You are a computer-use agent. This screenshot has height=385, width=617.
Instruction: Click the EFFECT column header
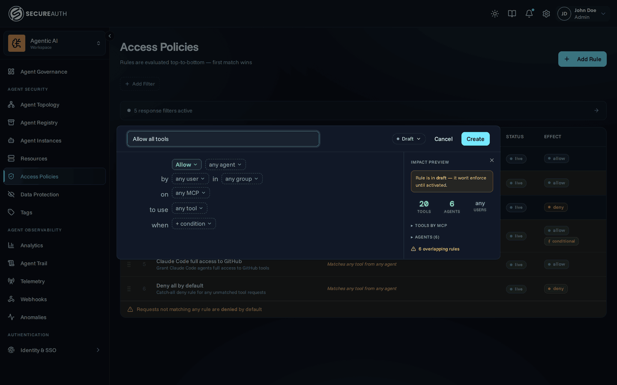tap(553, 137)
